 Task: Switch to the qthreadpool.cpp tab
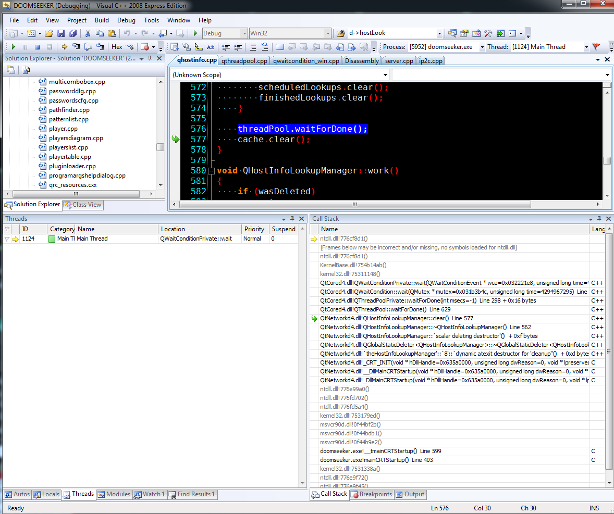coord(244,61)
